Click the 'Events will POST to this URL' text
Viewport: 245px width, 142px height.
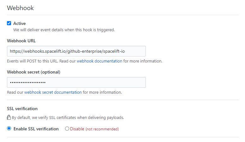41,61
